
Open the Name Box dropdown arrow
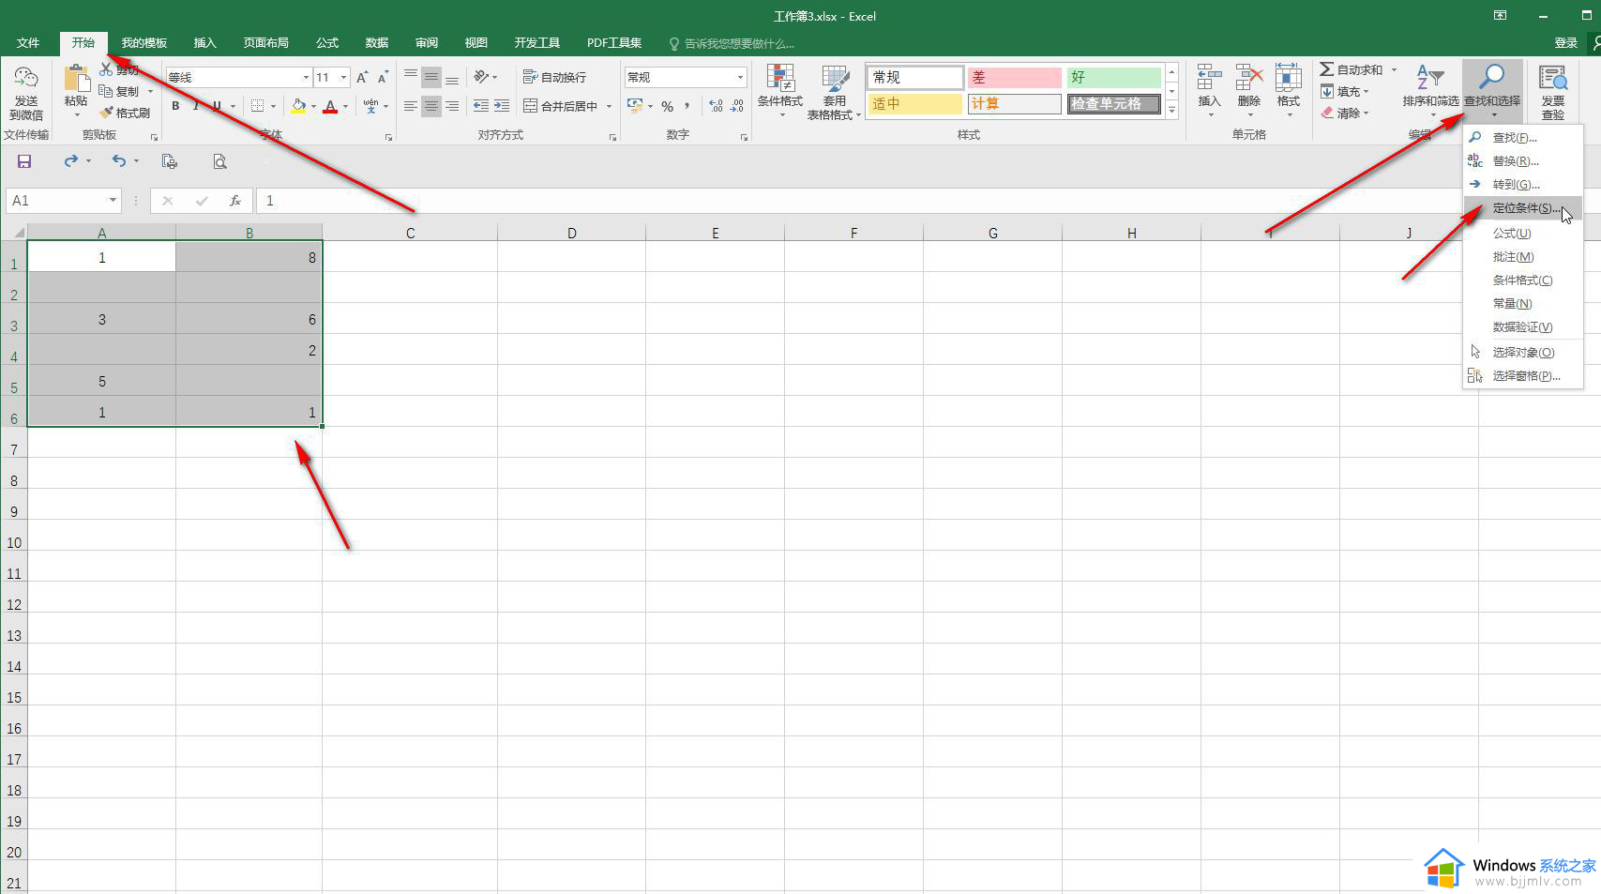113,200
